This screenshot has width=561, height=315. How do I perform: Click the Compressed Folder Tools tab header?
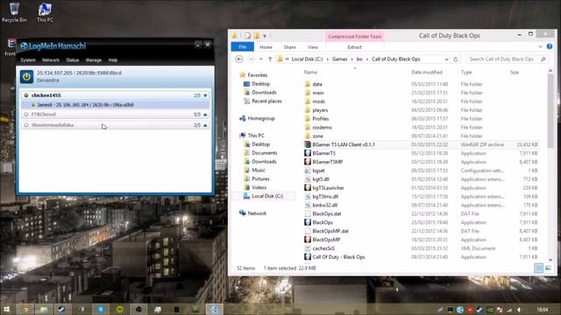tap(354, 37)
